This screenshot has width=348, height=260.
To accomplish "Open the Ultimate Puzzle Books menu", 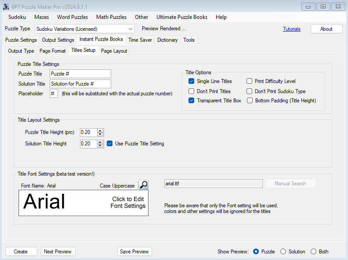I will click(182, 17).
